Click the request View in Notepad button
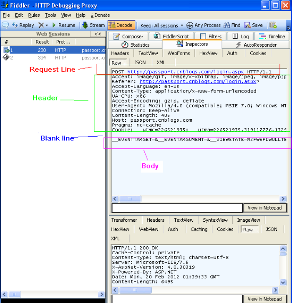292x303 pixels. point(264,208)
